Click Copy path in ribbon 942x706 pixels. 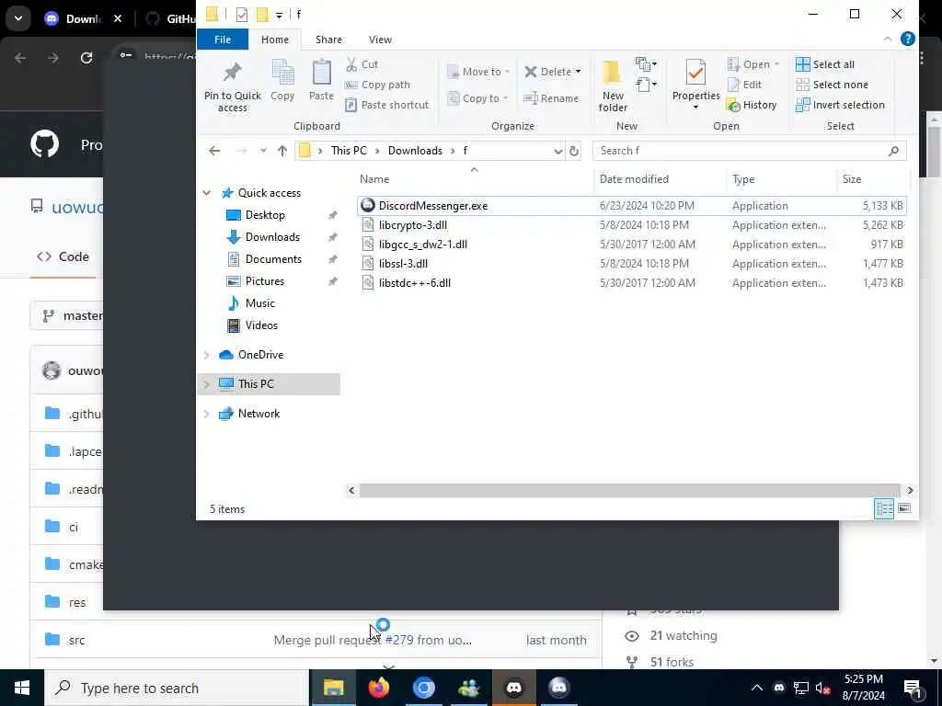coord(378,85)
